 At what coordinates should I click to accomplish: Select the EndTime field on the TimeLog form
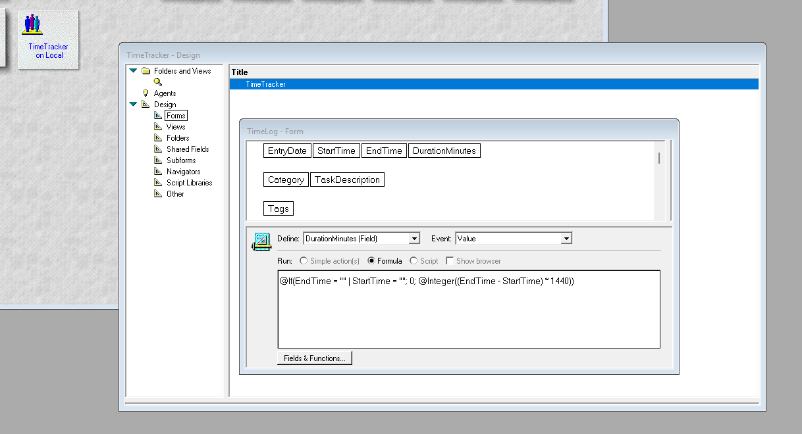tap(384, 150)
